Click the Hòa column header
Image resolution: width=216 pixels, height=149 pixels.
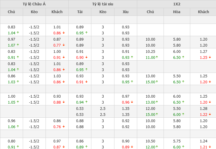(x=177, y=12)
